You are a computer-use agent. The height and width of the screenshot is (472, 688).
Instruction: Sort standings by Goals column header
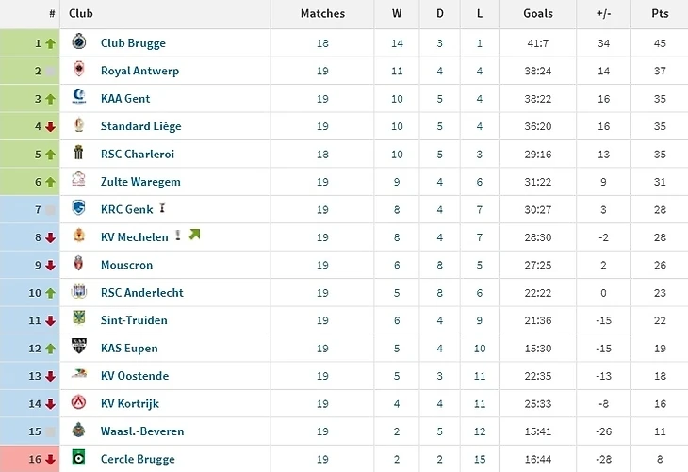pyautogui.click(x=538, y=14)
